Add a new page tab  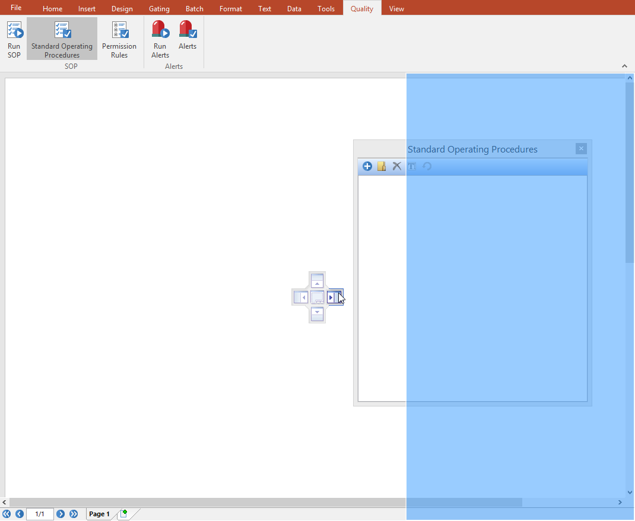click(123, 514)
